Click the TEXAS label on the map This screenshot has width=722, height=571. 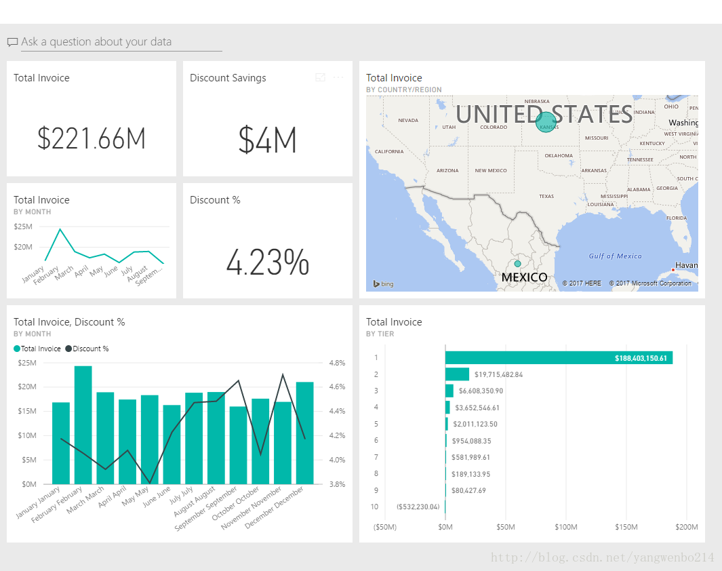[x=546, y=196]
